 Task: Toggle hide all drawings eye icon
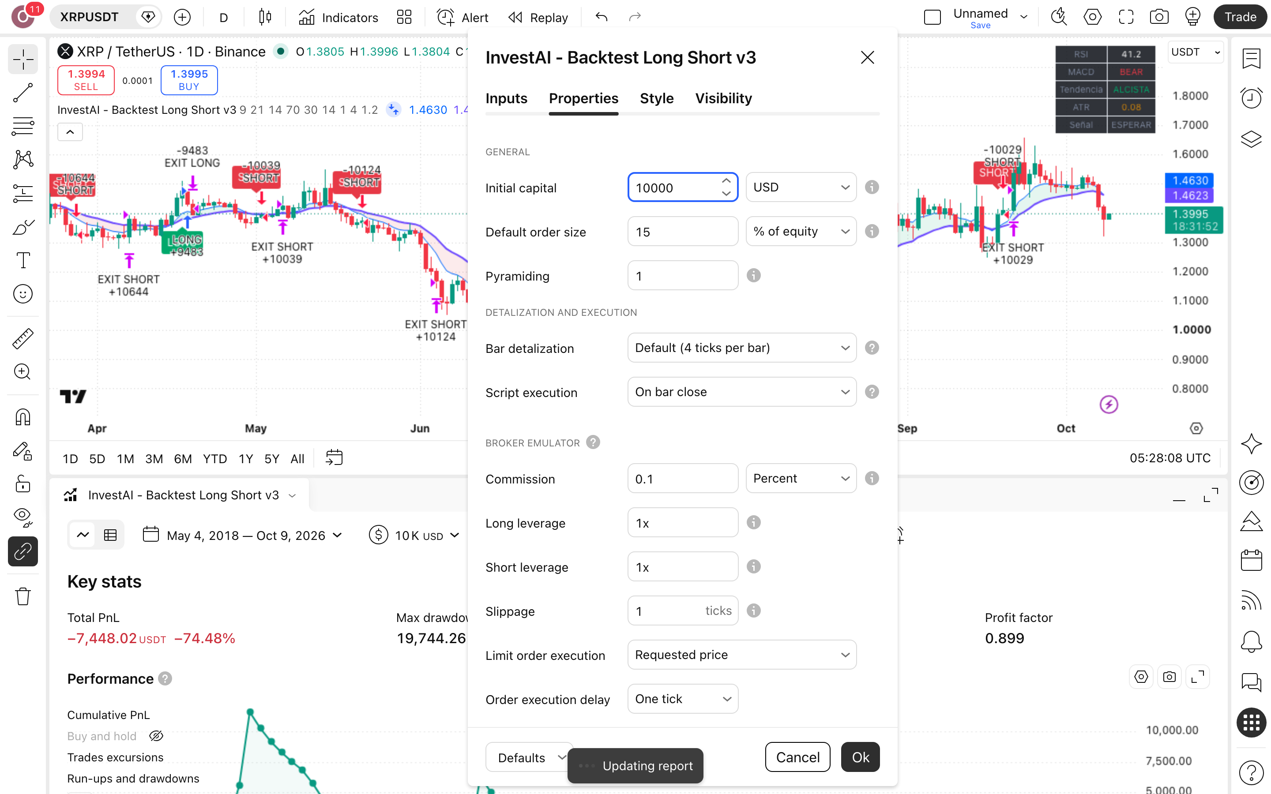[x=23, y=517]
